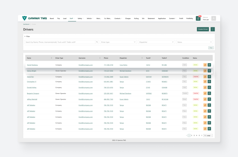
Task: Toggle sorting on the Dispatcher column
Action: (x=142, y=58)
